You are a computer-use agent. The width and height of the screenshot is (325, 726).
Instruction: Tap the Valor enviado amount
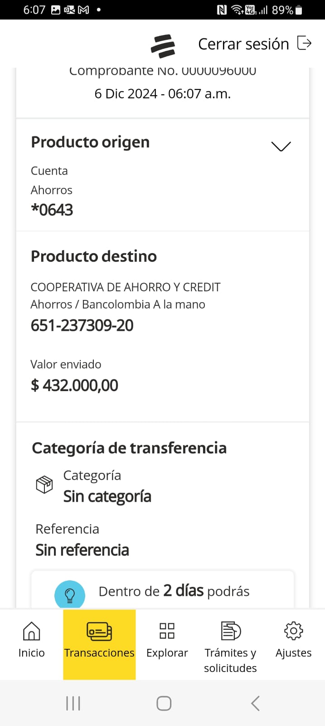[x=75, y=385]
